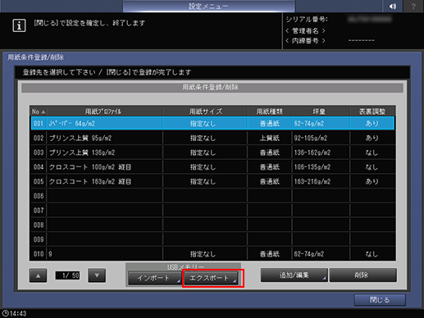Image resolution: width=424 pixels, height=318 pixels.
Task: Select row 003 プリンス上質 136g/m2
Action: [212, 152]
